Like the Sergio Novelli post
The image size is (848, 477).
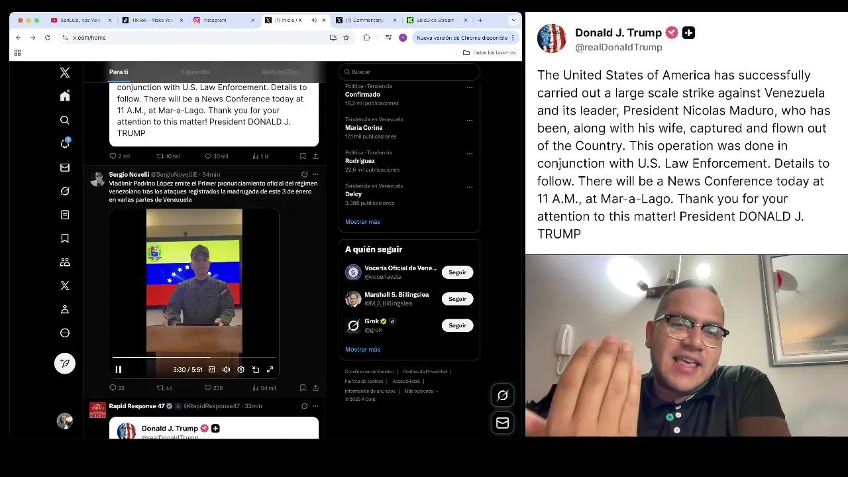point(213,388)
